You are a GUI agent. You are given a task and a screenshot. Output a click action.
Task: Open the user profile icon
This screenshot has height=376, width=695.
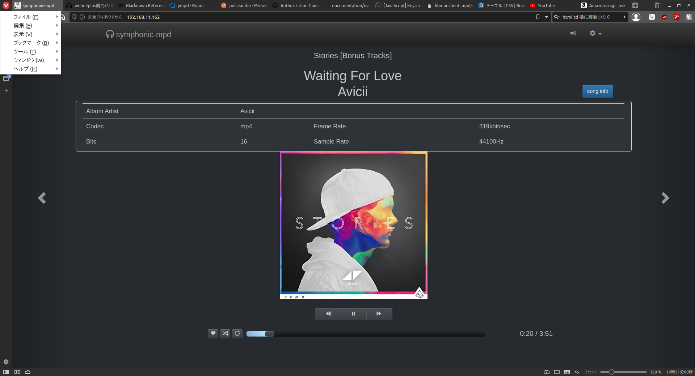point(636,17)
